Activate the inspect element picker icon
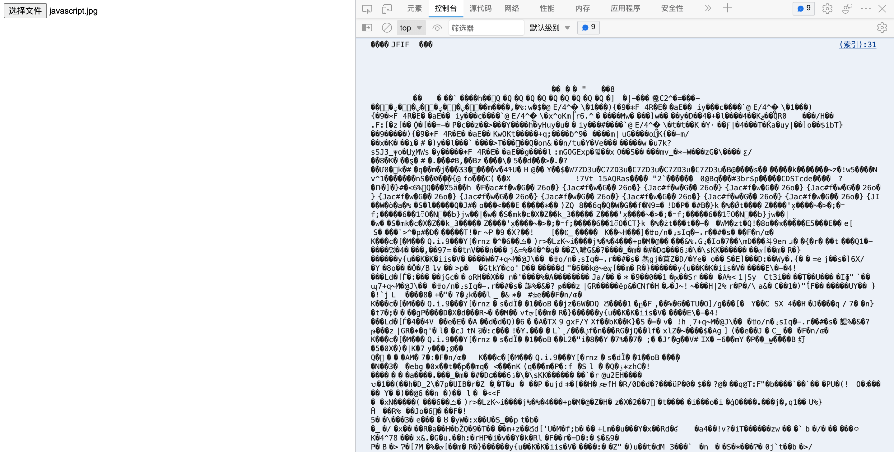 tap(367, 9)
